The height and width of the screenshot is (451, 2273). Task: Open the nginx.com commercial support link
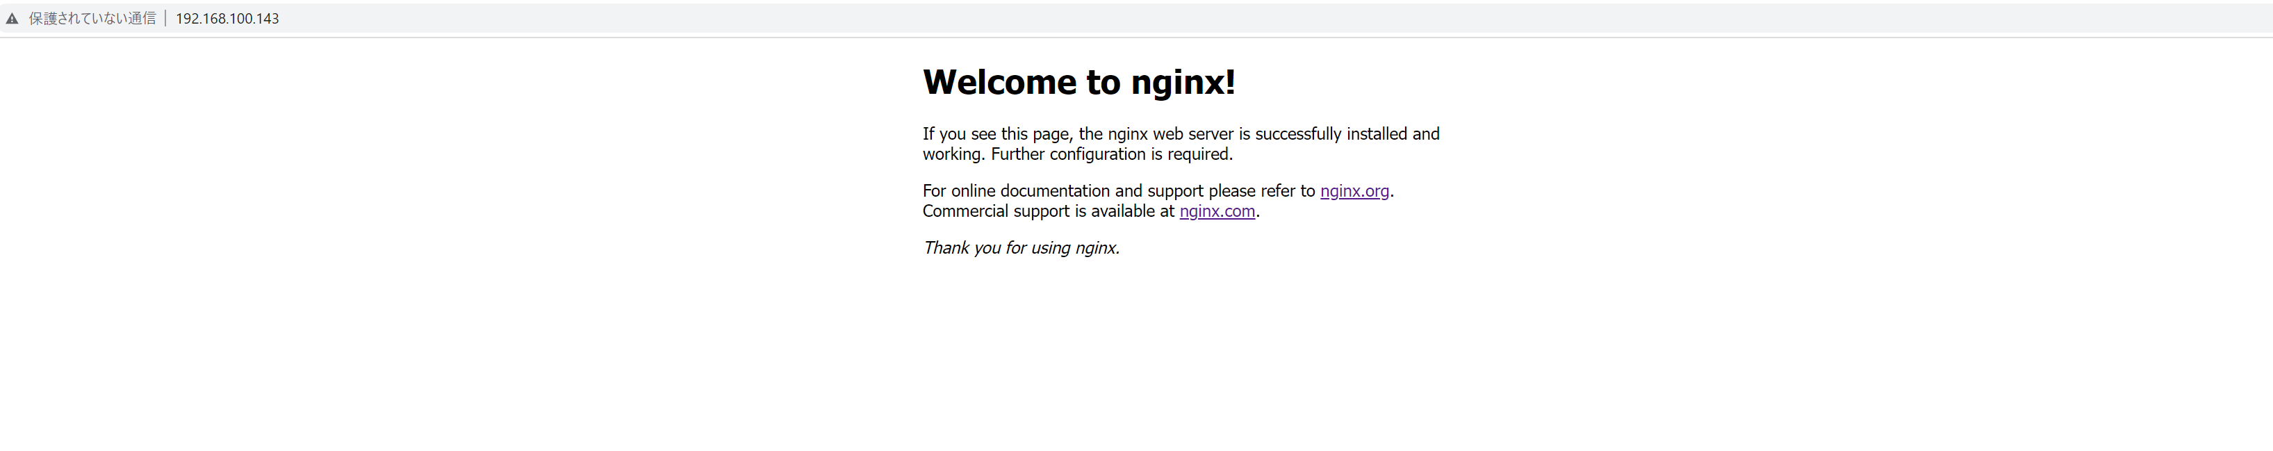tap(1216, 211)
